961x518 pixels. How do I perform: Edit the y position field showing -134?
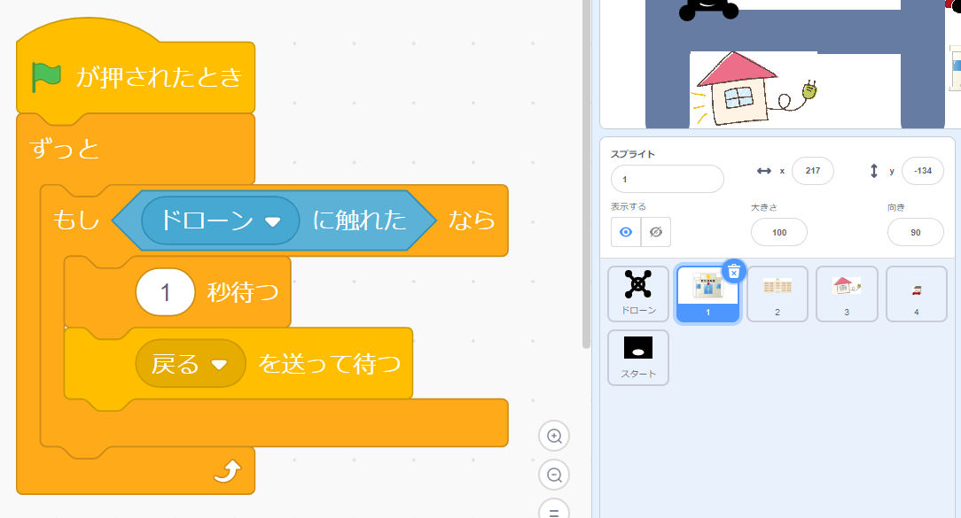tap(922, 171)
